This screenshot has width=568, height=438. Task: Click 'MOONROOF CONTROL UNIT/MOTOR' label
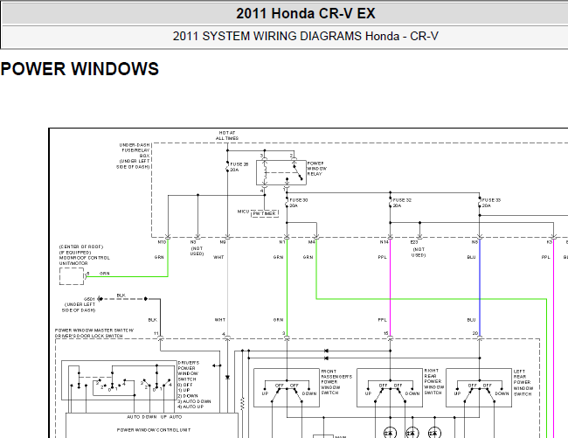click(85, 261)
